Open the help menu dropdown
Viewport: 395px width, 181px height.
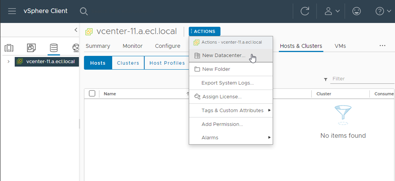pyautogui.click(x=383, y=11)
